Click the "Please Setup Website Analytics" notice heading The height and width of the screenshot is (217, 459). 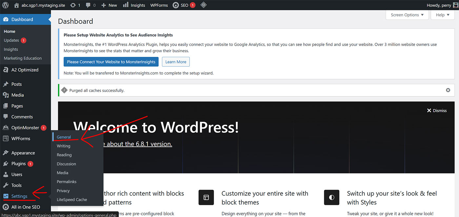tap(118, 35)
